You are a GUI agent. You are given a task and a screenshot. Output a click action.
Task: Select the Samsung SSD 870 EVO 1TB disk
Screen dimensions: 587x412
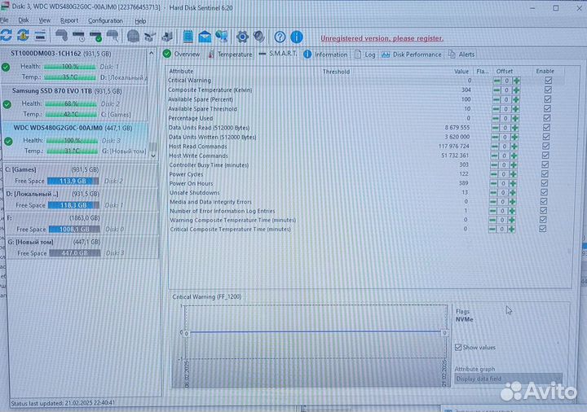74,103
